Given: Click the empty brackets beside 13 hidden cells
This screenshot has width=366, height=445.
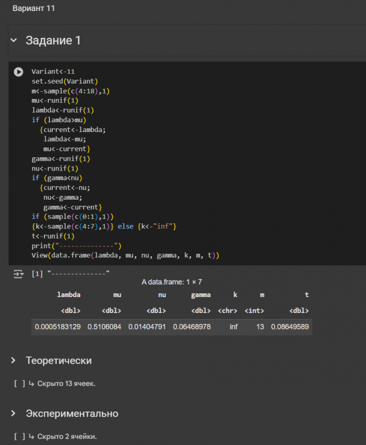Looking at the screenshot, I should (20, 383).
